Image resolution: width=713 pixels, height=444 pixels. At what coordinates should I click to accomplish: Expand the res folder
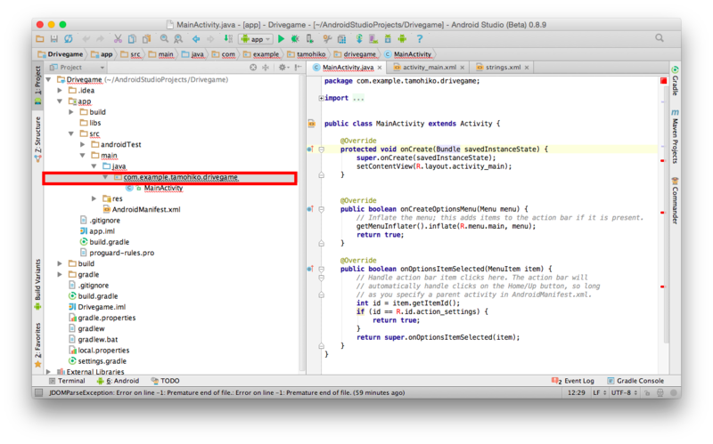pyautogui.click(x=94, y=198)
